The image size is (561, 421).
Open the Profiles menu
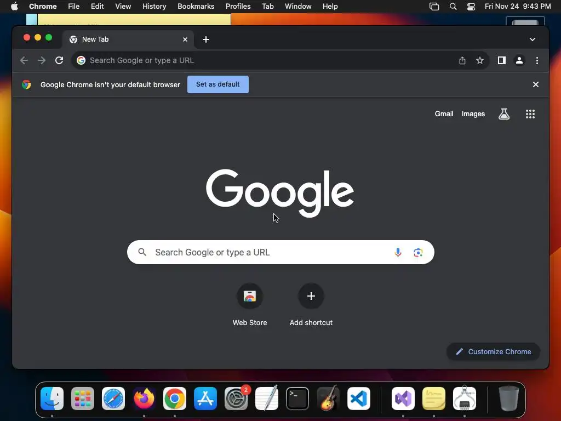point(238,7)
